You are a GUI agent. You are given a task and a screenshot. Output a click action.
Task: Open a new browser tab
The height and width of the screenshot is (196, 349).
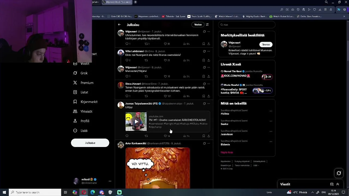(136, 2)
